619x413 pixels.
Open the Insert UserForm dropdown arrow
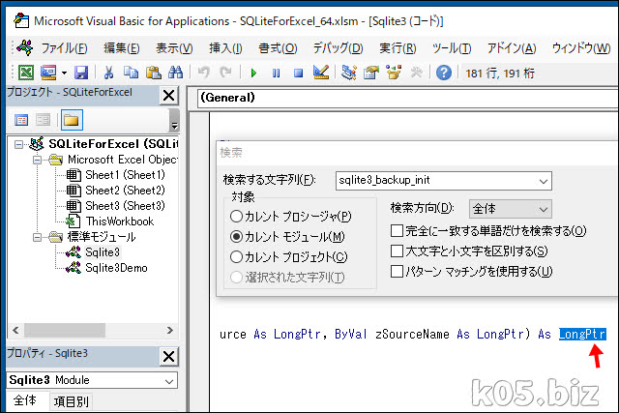tap(64, 74)
